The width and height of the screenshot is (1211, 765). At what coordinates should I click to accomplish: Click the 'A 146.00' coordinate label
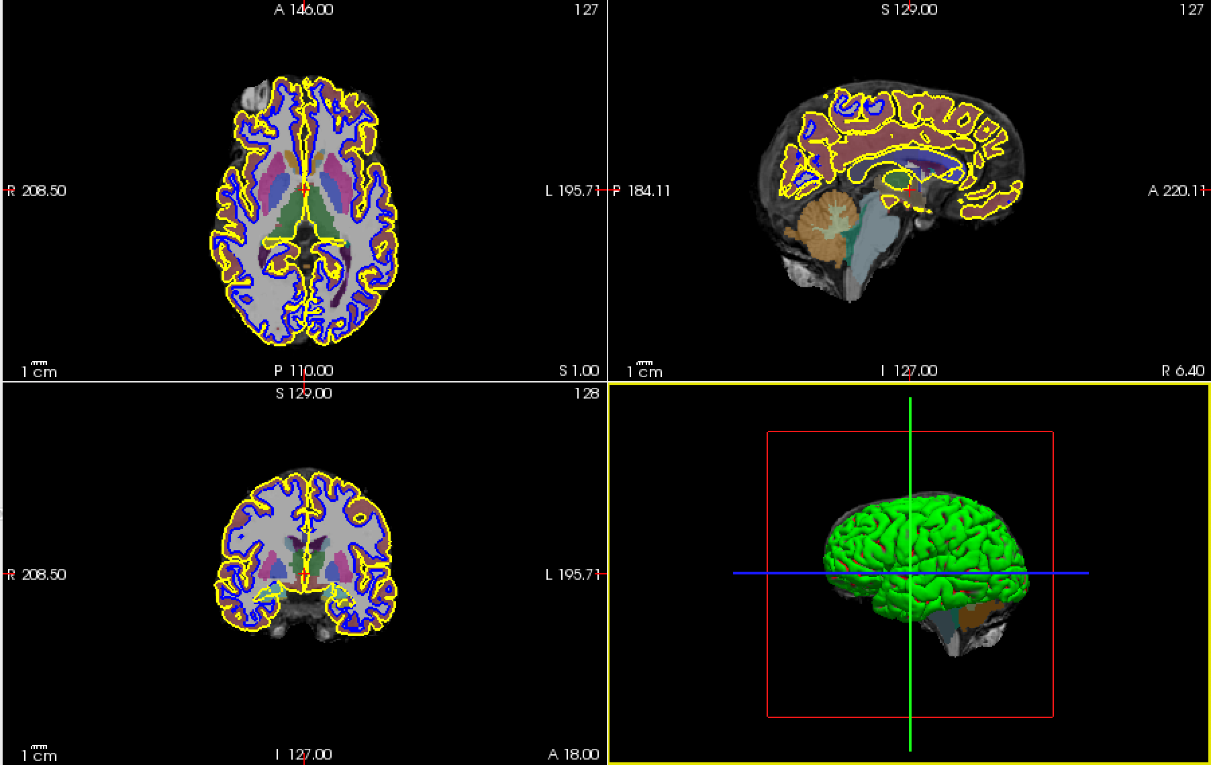pyautogui.click(x=303, y=9)
